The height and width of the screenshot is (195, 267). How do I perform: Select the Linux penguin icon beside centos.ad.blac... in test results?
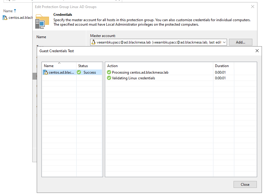(x=45, y=72)
